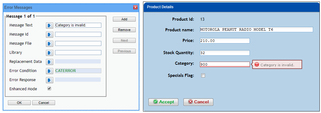Cancel the Error Messages dialog
This screenshot has width=321, height=113.
click(44, 103)
